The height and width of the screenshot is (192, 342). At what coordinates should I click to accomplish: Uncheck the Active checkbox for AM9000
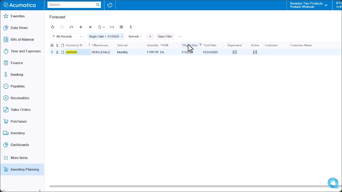[255, 52]
